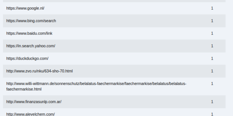Click the count for willi-wittmann.de row
This screenshot has width=233, height=116.
point(212,84)
